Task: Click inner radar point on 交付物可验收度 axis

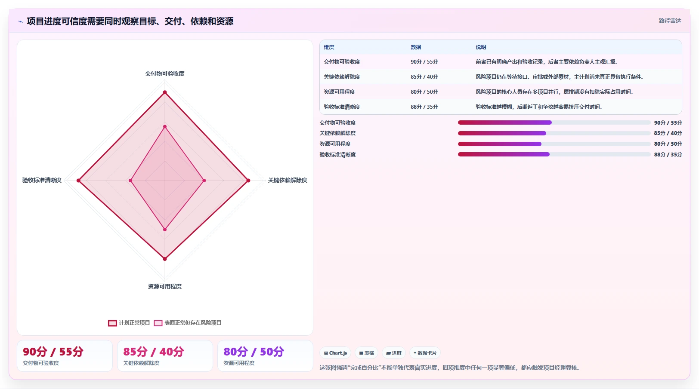Action: tap(165, 127)
